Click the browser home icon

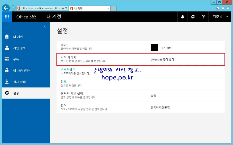[x=218, y=8]
